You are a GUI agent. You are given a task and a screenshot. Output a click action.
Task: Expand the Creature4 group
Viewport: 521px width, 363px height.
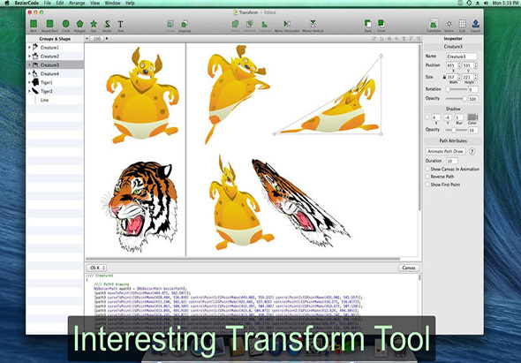click(x=29, y=73)
